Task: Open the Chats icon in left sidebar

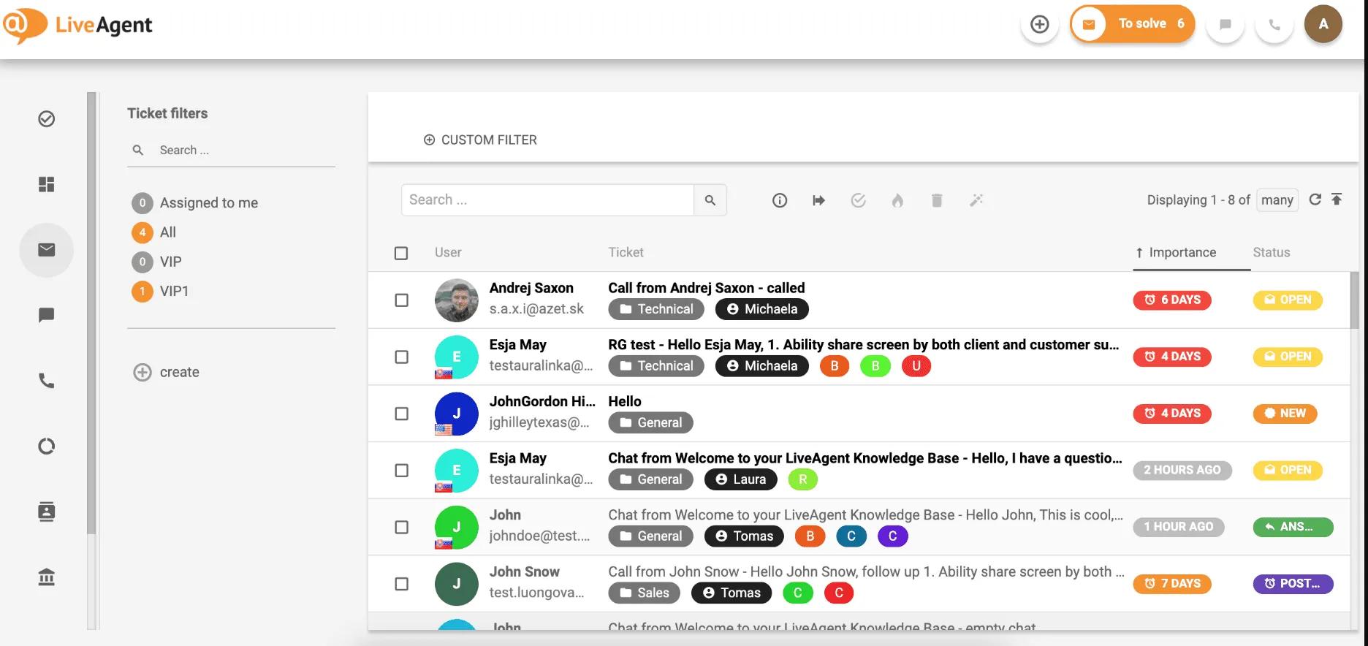Action: coord(47,315)
